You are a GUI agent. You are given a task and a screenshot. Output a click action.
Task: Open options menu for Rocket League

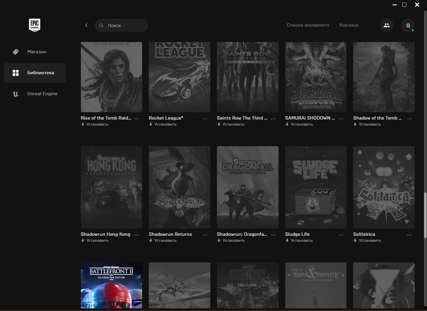[205, 118]
